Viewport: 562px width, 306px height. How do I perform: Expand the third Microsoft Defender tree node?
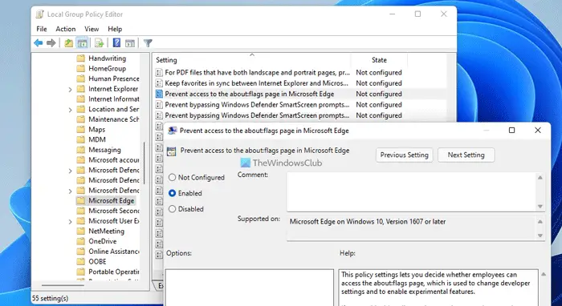[71, 191]
